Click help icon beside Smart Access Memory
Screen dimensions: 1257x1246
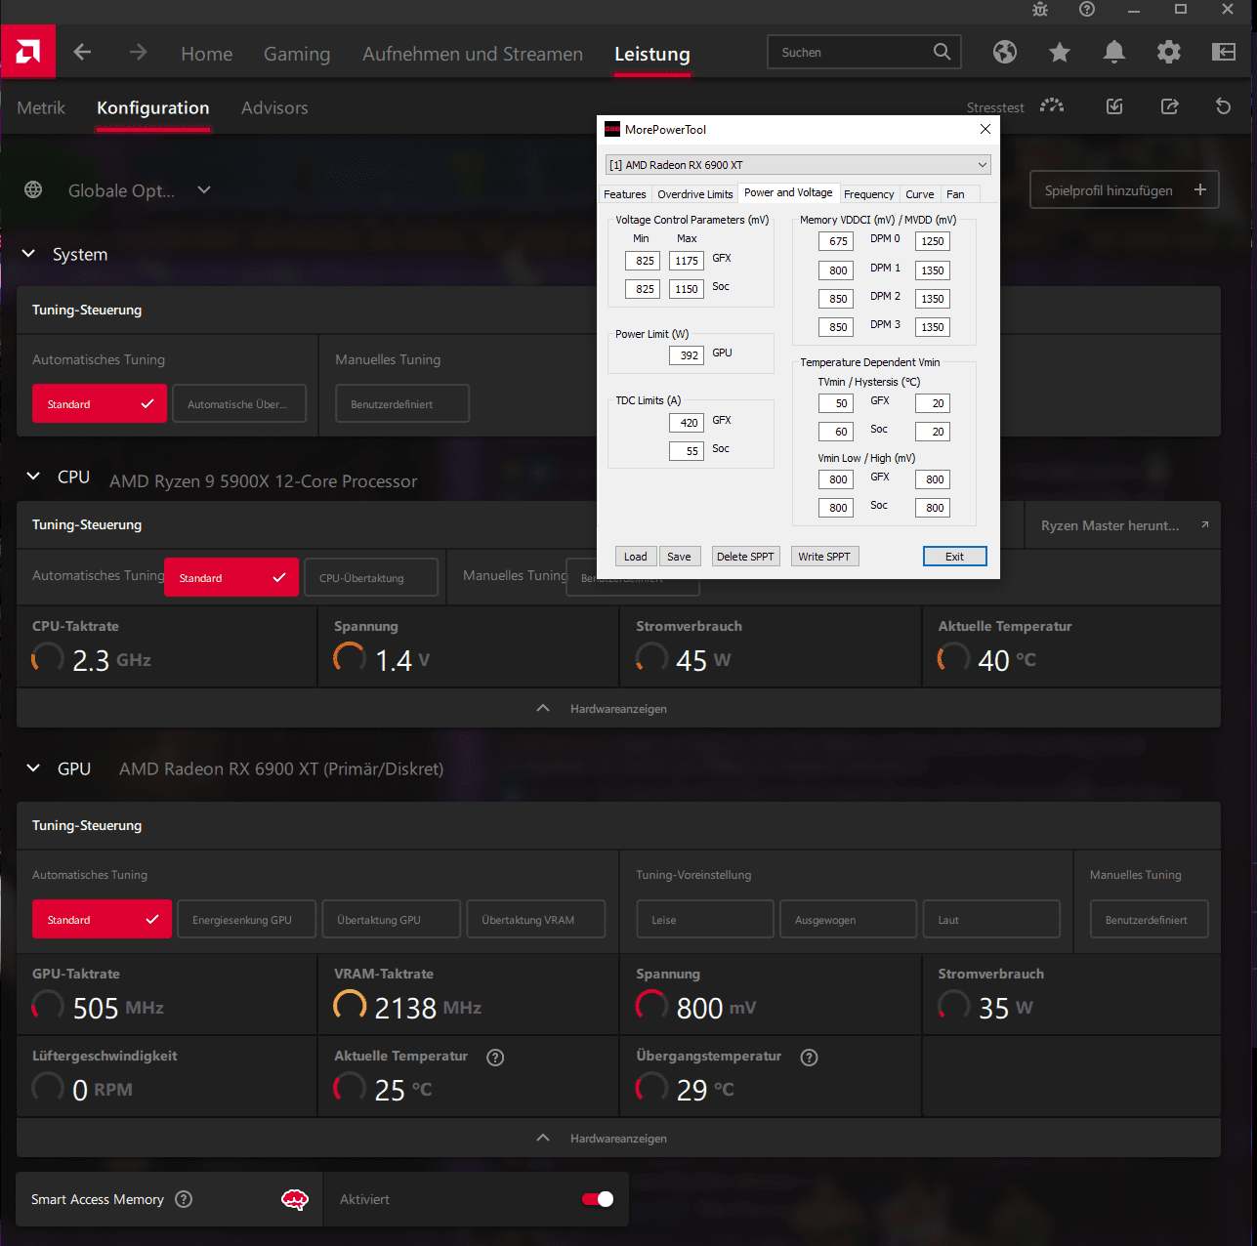(x=184, y=1199)
